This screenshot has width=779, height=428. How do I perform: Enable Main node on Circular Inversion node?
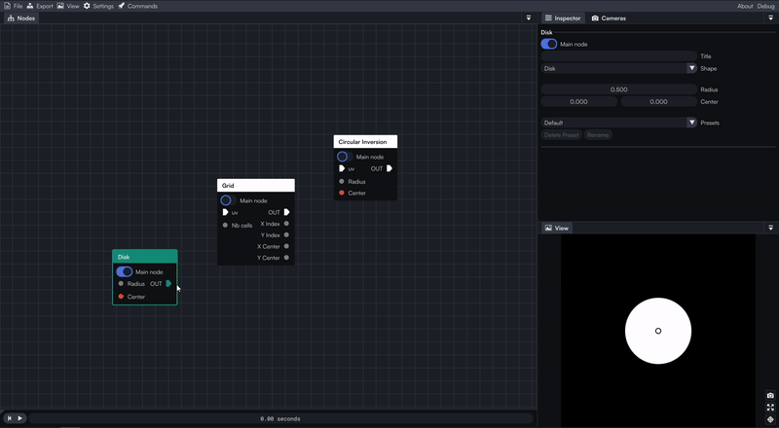345,157
